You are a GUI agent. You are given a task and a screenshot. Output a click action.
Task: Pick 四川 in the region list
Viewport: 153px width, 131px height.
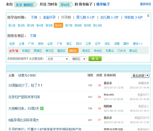(79, 44)
